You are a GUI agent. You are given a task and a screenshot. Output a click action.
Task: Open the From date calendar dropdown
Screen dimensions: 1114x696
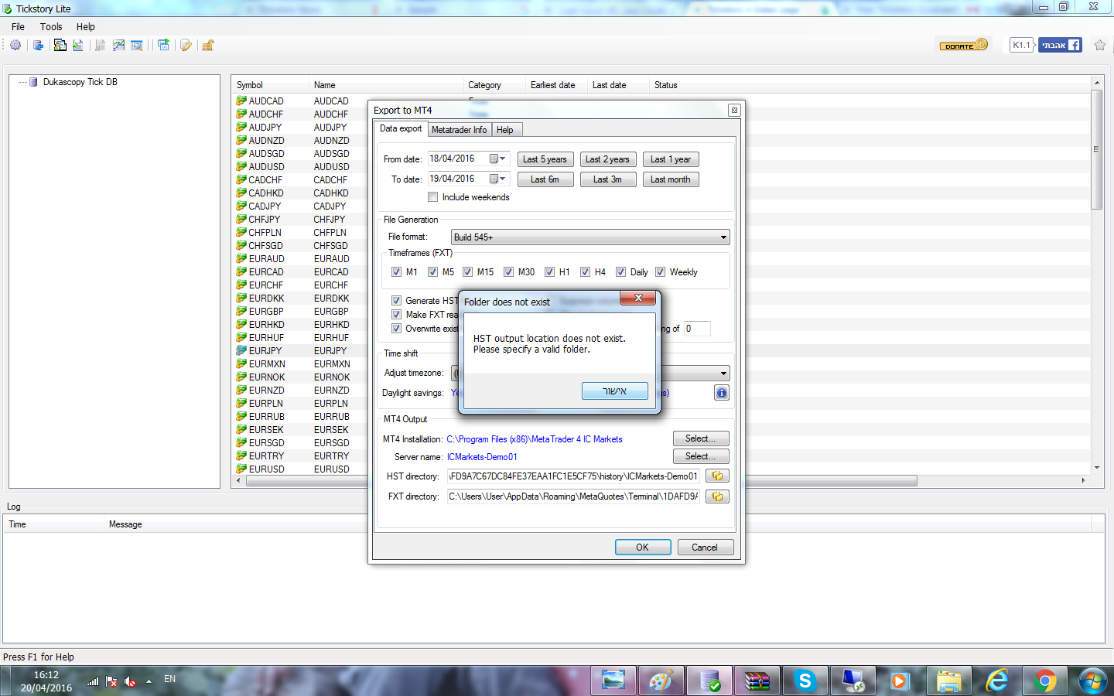tap(497, 159)
